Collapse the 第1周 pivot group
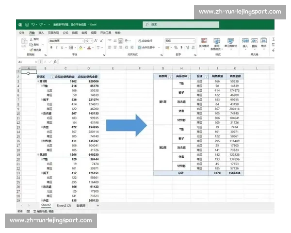The width and height of the screenshot is (291, 233). pos(39,81)
